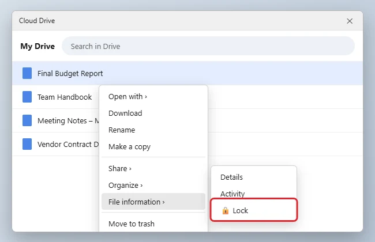
Task: Select the Final Budget Report file name
Action: tap(70, 73)
